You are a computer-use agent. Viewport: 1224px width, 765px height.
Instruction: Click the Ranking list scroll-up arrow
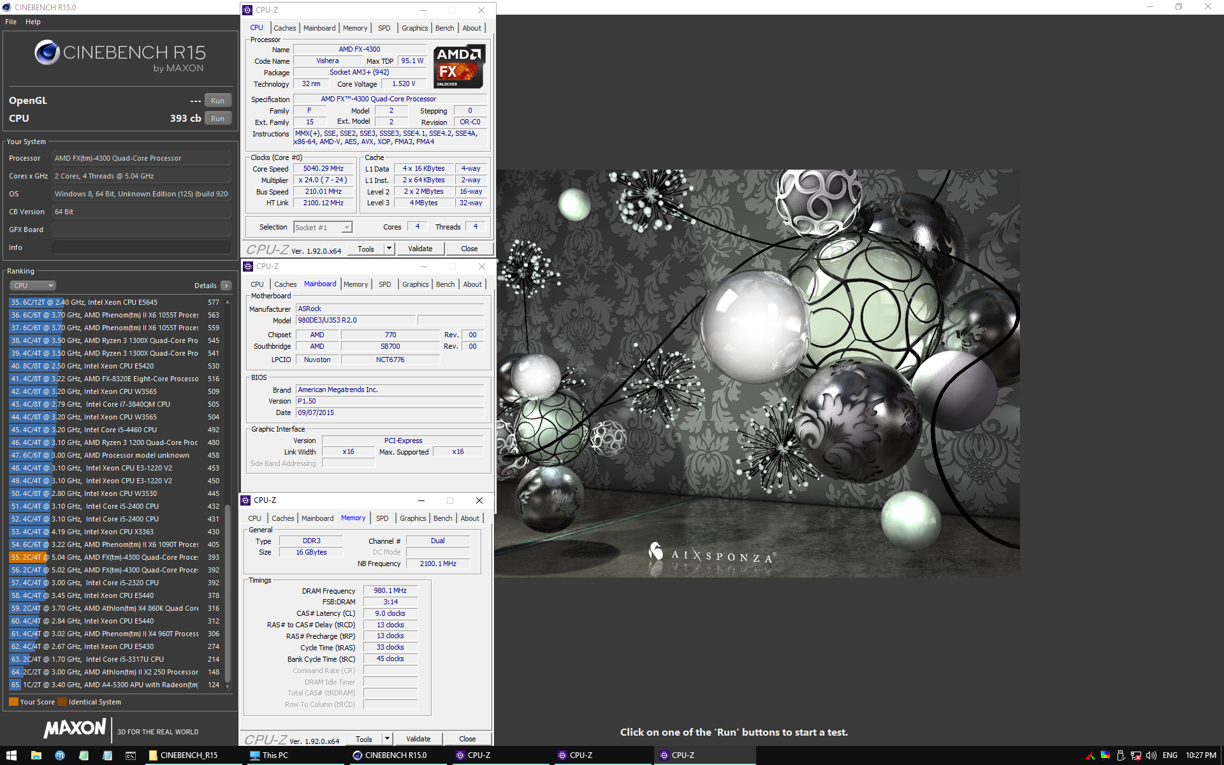228,301
